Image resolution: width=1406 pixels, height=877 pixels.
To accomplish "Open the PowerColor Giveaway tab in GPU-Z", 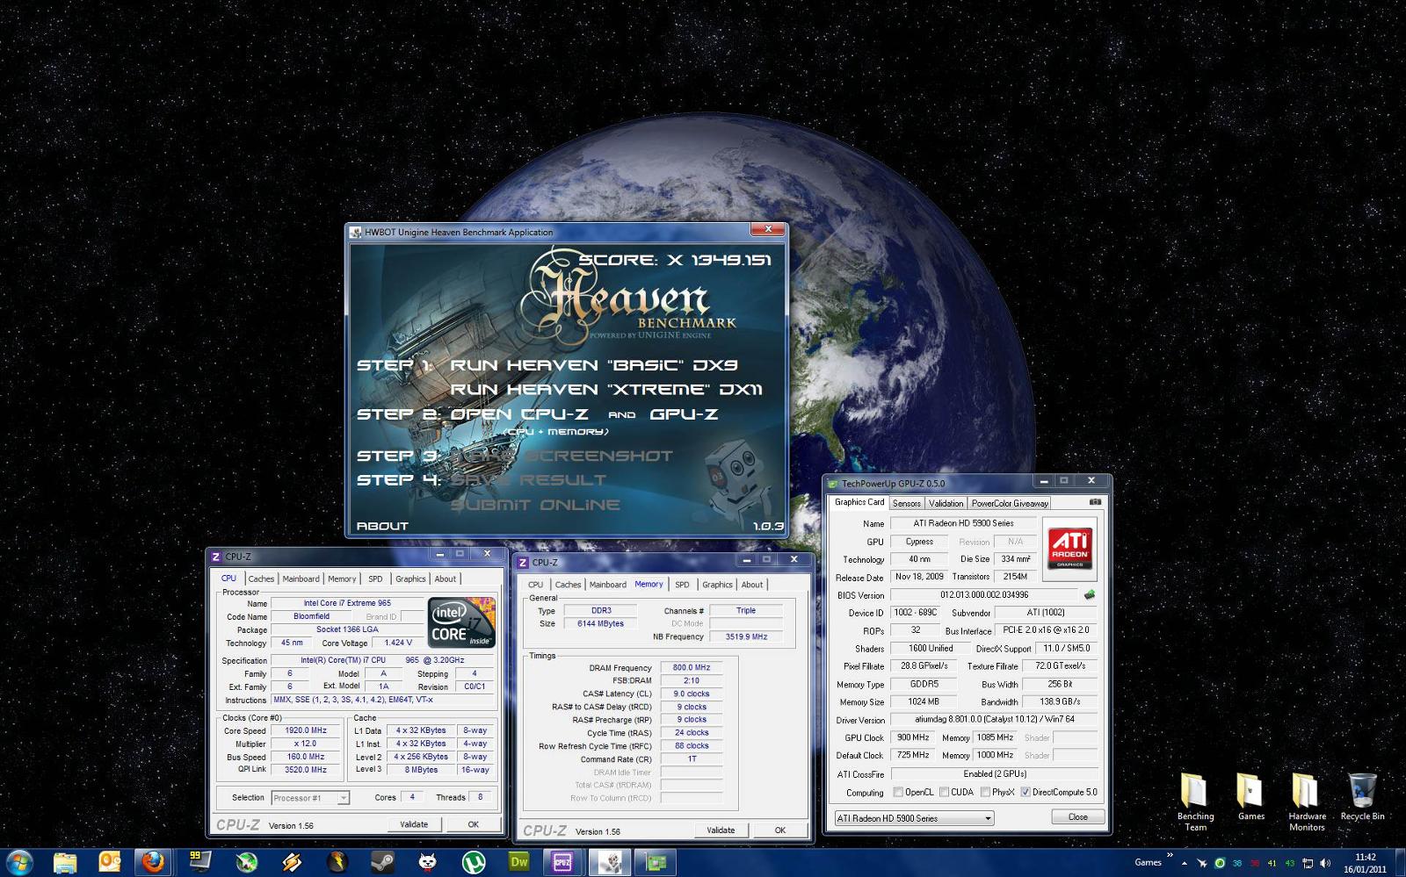I will (1010, 503).
